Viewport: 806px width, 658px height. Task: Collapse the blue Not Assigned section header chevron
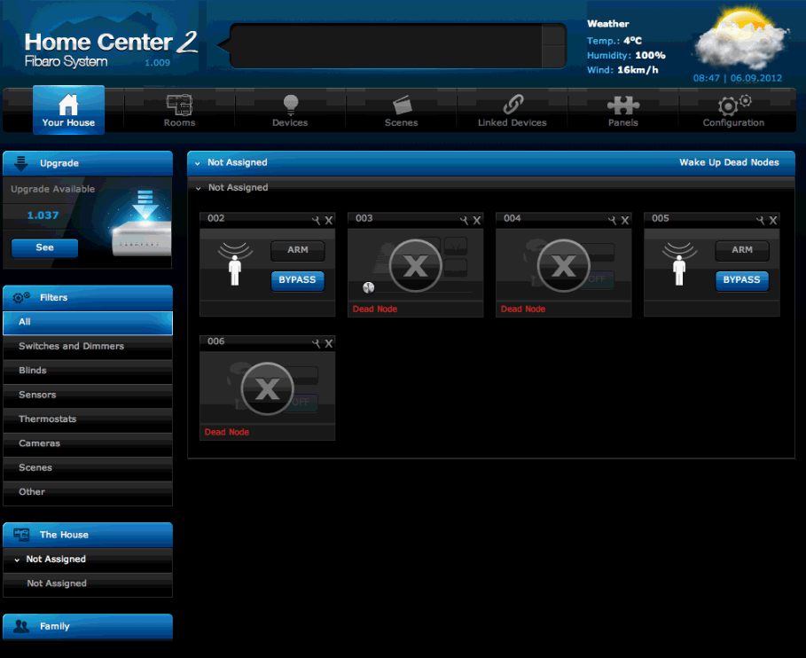tap(198, 163)
